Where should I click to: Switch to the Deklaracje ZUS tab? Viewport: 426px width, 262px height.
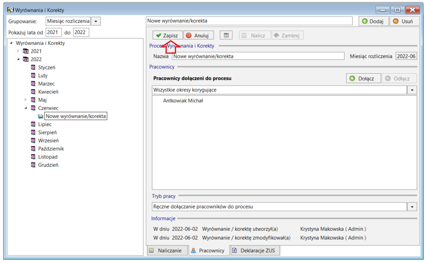click(x=255, y=250)
